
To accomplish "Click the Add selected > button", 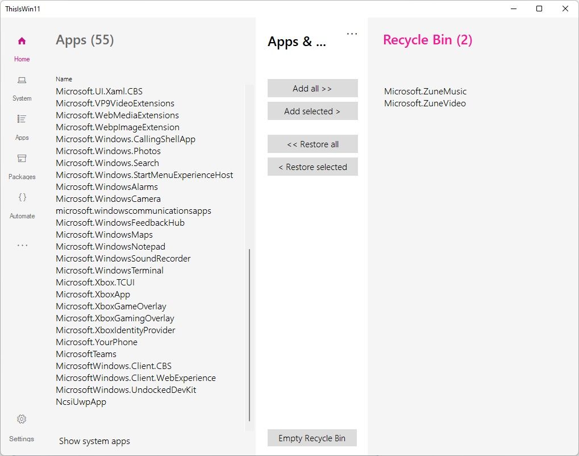I will tap(313, 111).
